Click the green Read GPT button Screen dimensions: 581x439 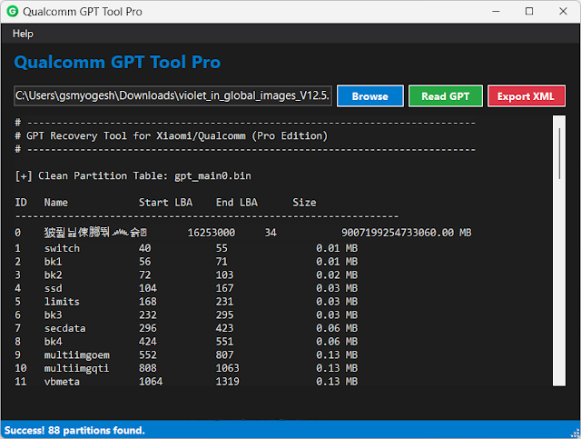pos(446,95)
